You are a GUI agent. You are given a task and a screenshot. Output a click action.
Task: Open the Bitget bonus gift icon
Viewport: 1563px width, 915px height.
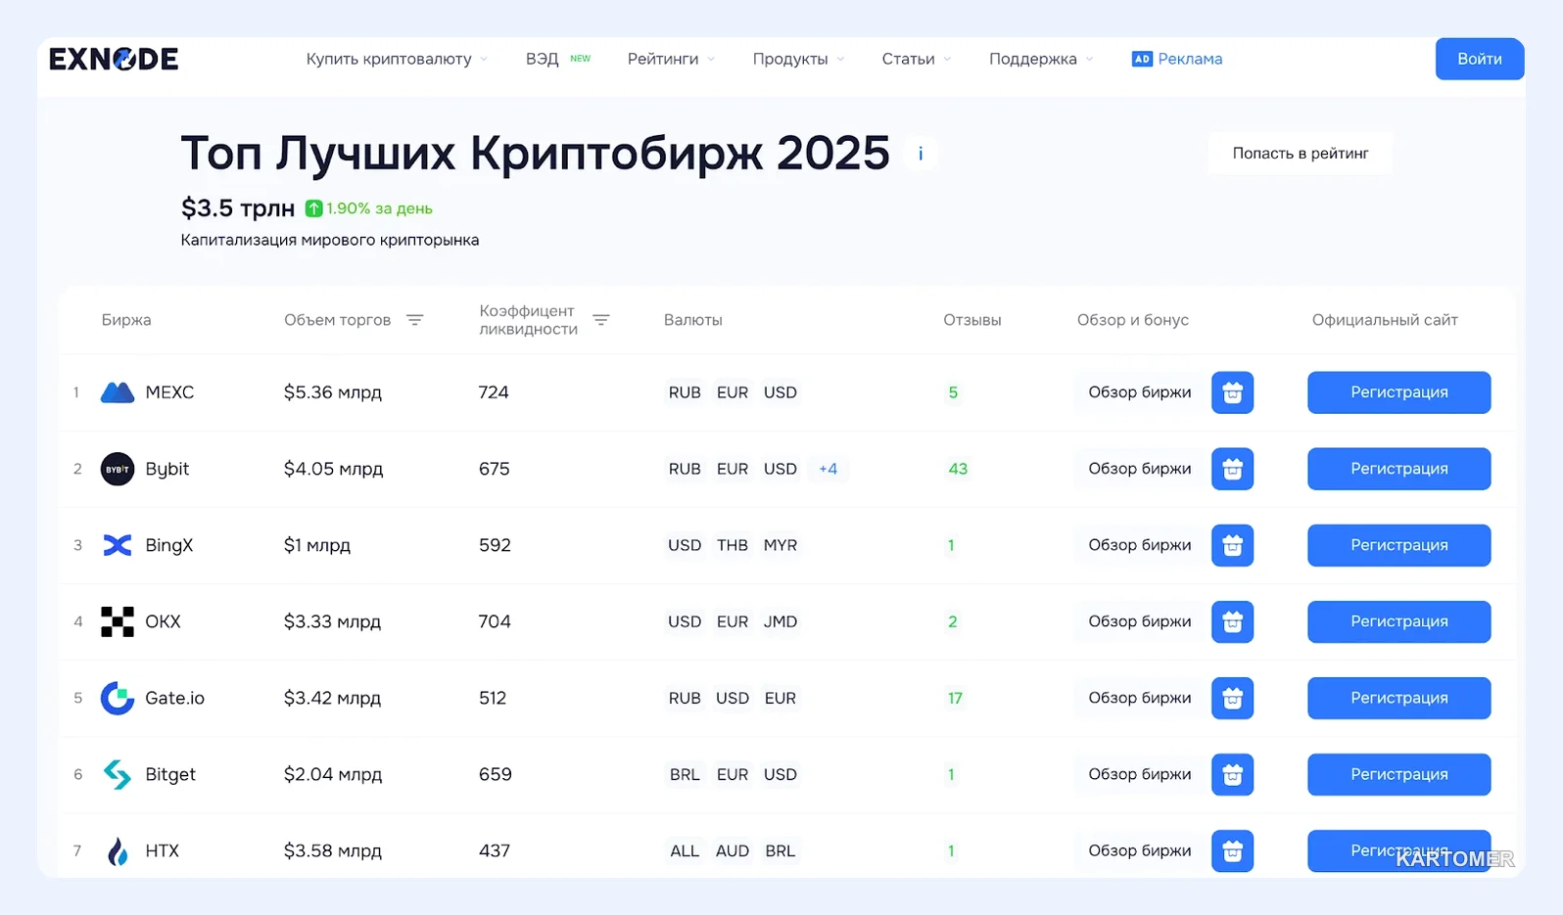tap(1232, 774)
